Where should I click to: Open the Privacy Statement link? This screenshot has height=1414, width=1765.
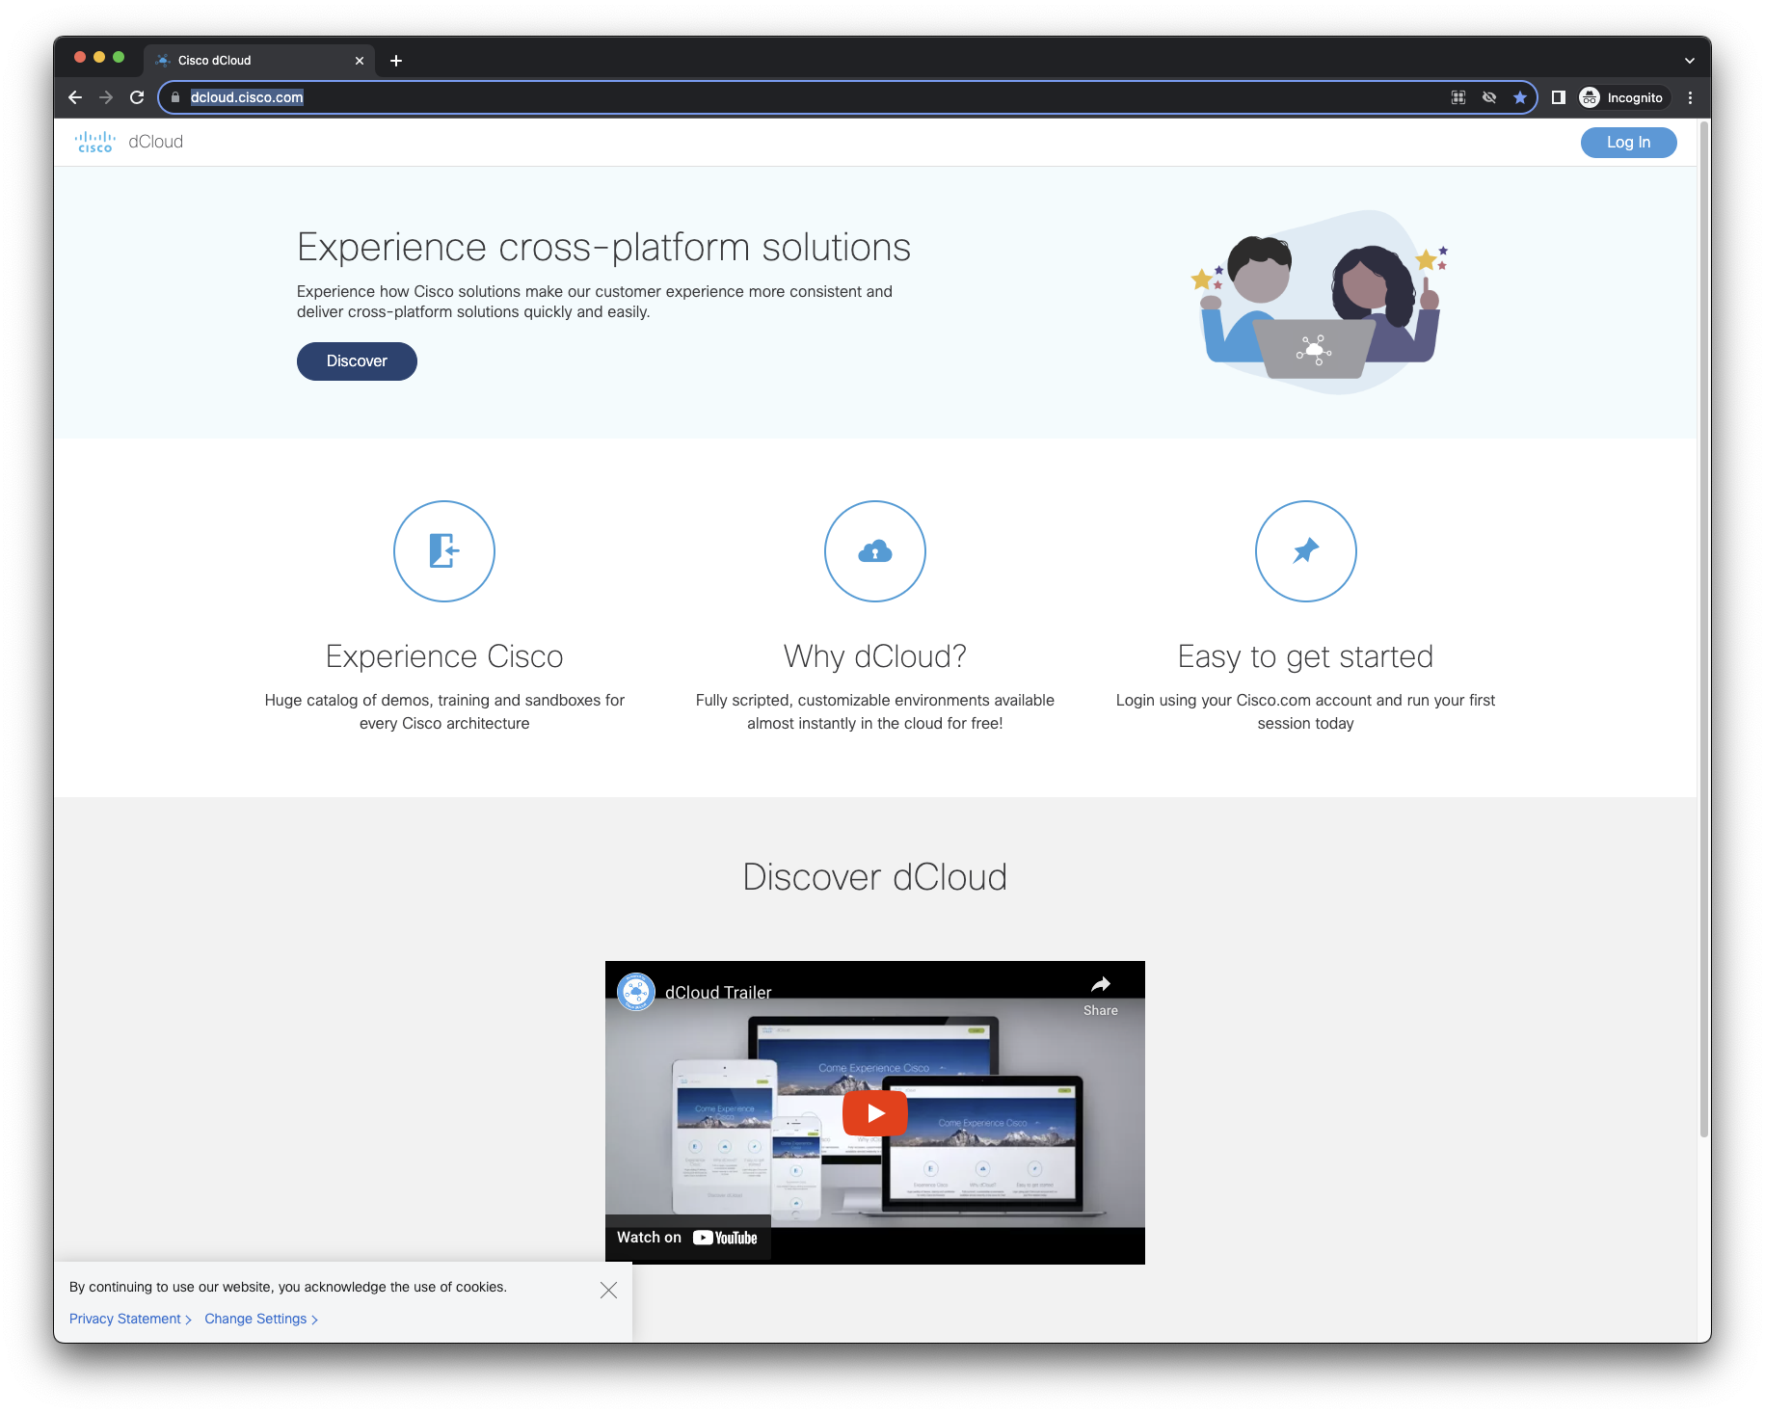pyautogui.click(x=130, y=1319)
